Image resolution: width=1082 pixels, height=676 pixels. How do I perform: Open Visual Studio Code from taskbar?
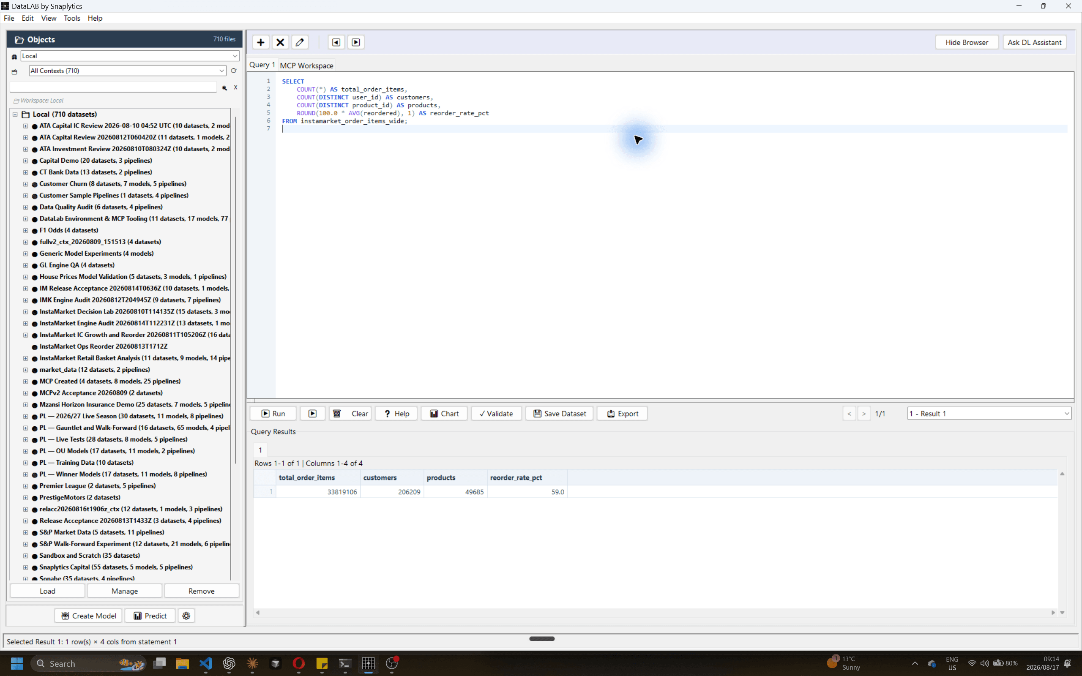point(206,663)
